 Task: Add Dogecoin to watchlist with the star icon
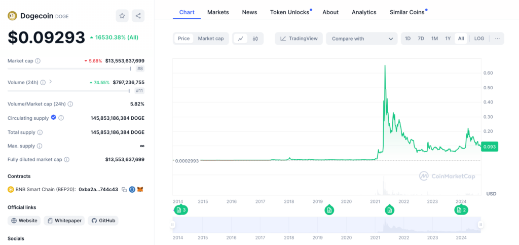[x=122, y=16]
